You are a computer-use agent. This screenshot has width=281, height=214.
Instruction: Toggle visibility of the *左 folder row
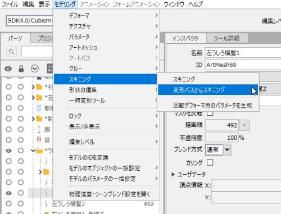pyautogui.click(x=8, y=97)
